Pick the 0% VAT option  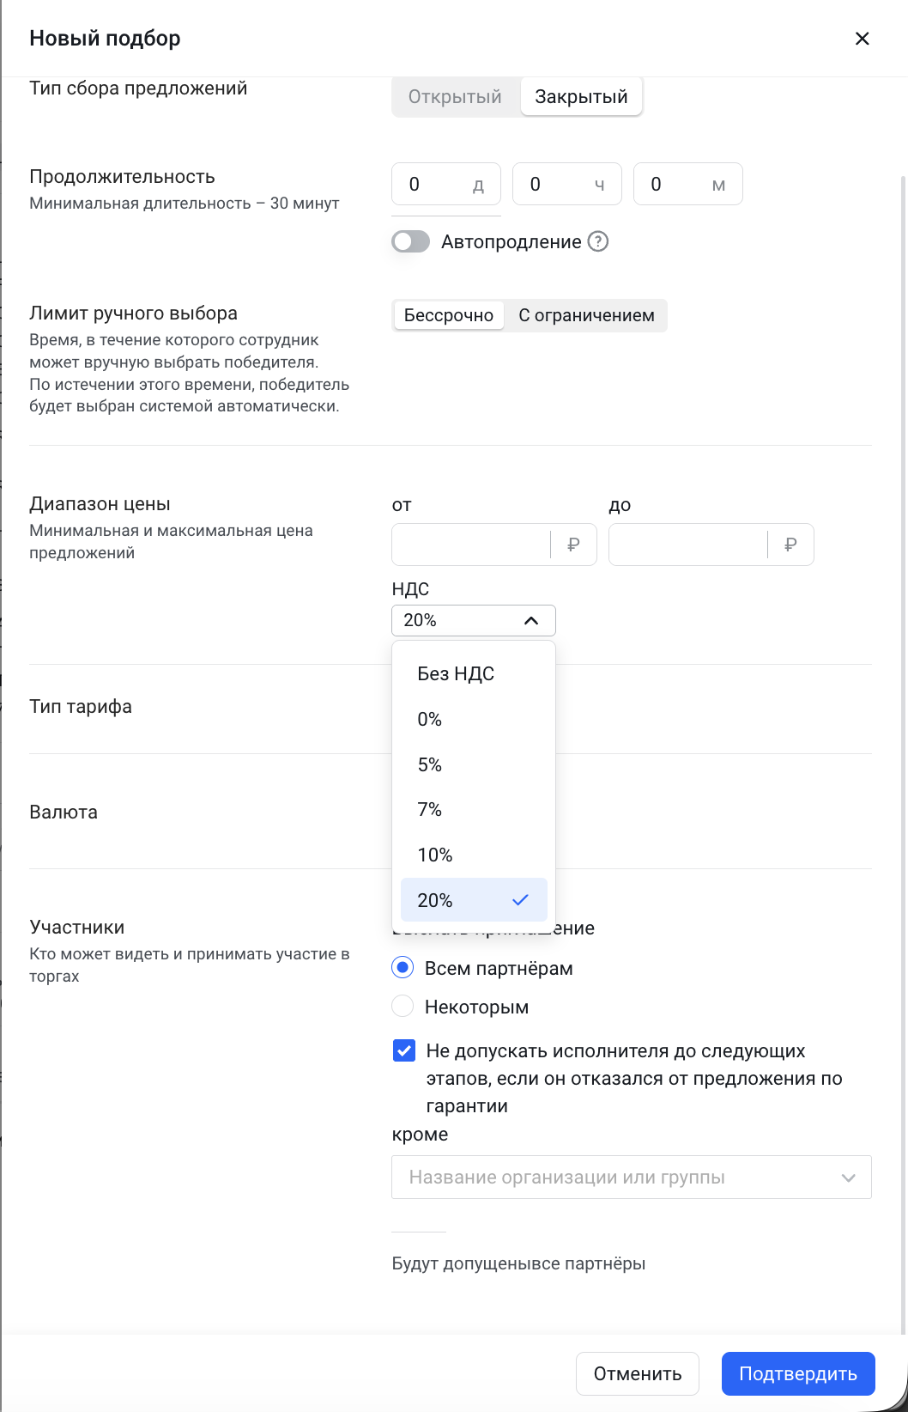430,720
